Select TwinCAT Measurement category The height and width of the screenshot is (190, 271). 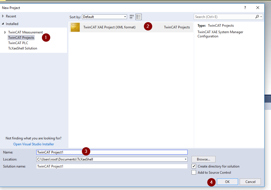tap(25, 32)
